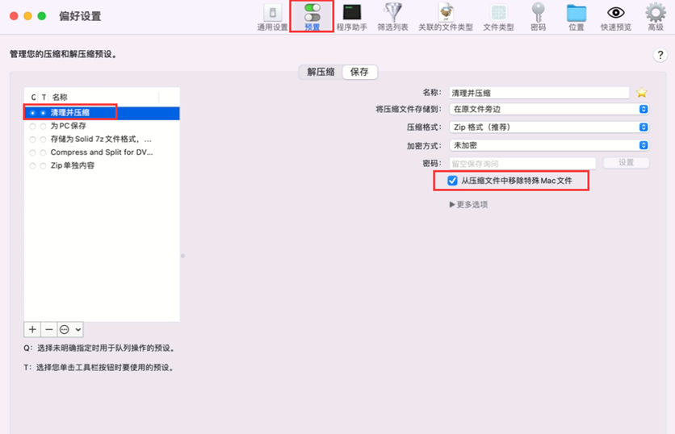Click the 密码 input field
This screenshot has width=675, height=434.
[x=522, y=164]
